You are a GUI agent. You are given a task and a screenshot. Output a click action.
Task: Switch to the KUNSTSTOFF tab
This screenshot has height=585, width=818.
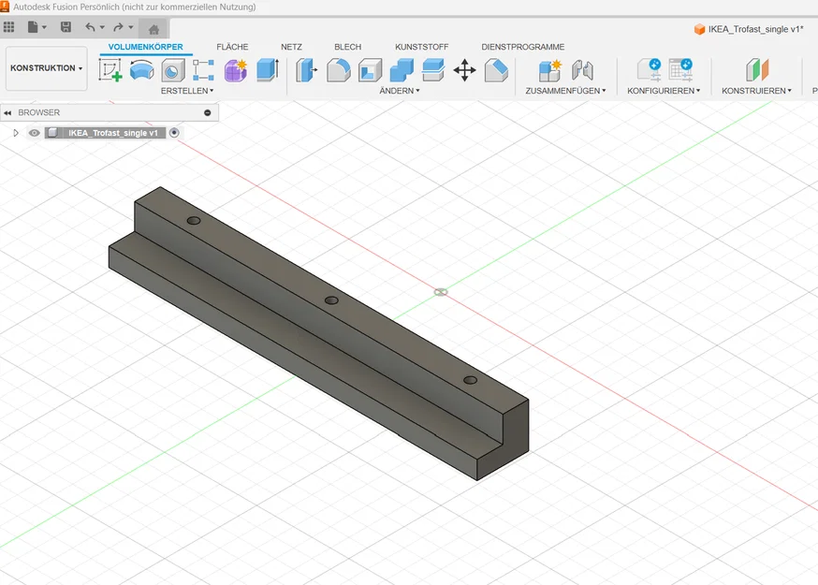(421, 47)
